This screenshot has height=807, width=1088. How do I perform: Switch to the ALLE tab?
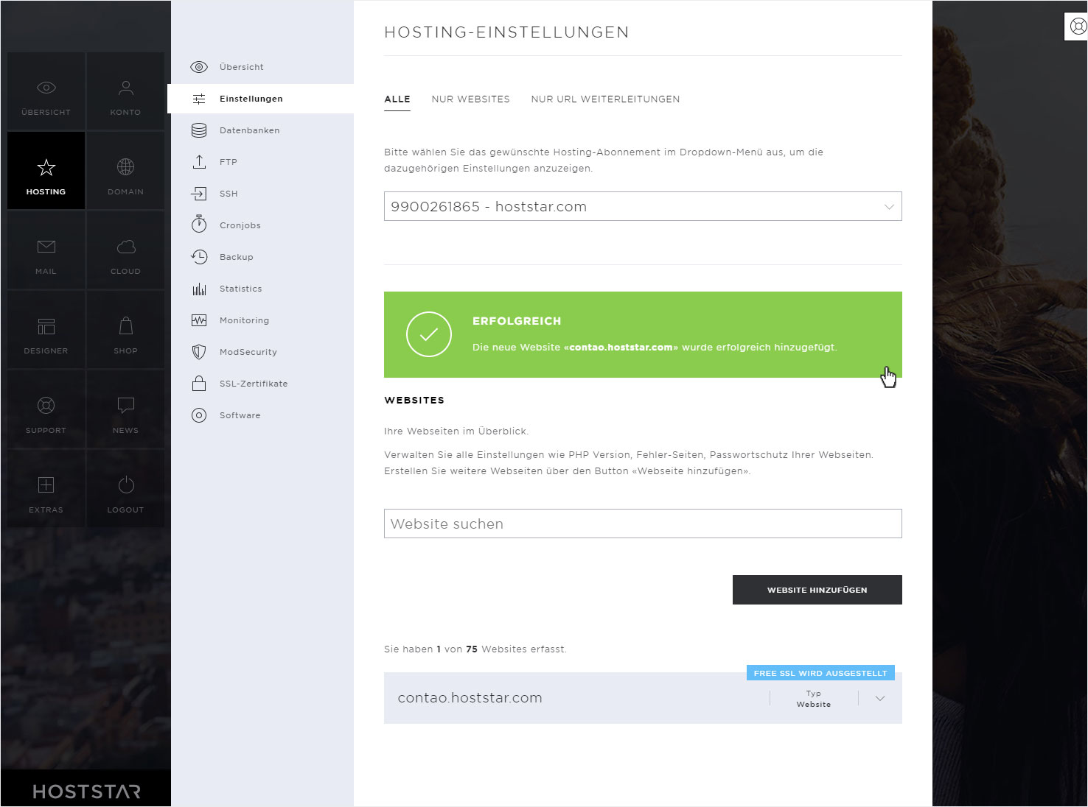pyautogui.click(x=397, y=99)
